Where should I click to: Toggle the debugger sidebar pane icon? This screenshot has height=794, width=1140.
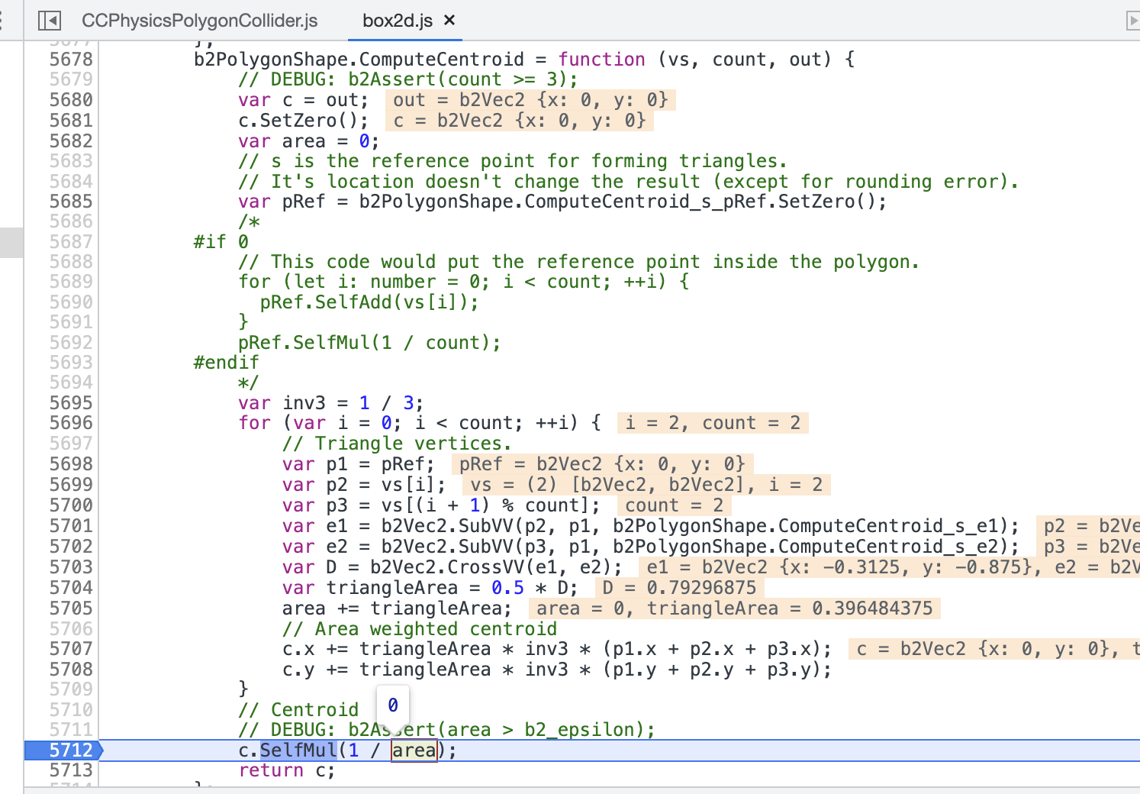[1133, 21]
